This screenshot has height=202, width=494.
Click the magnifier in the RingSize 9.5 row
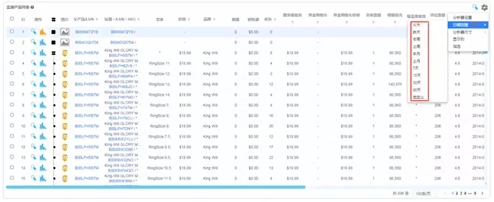(33, 157)
